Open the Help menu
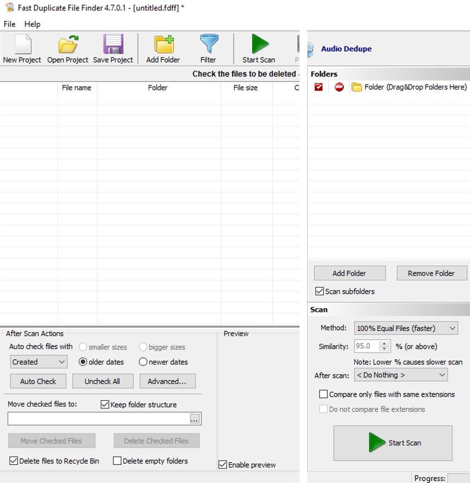470x483 pixels. tap(32, 24)
